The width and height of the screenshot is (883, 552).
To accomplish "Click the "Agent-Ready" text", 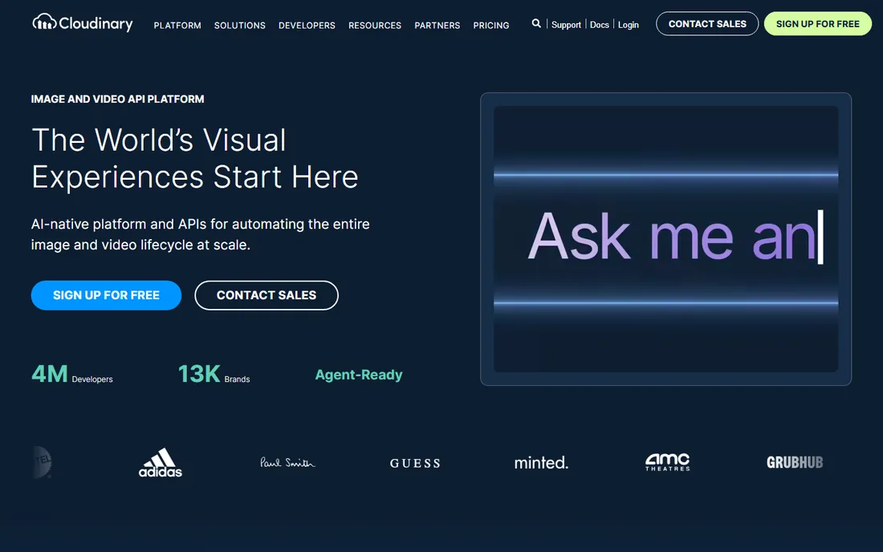I will point(359,375).
